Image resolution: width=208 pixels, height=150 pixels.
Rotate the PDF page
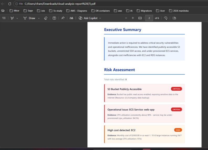165,18
